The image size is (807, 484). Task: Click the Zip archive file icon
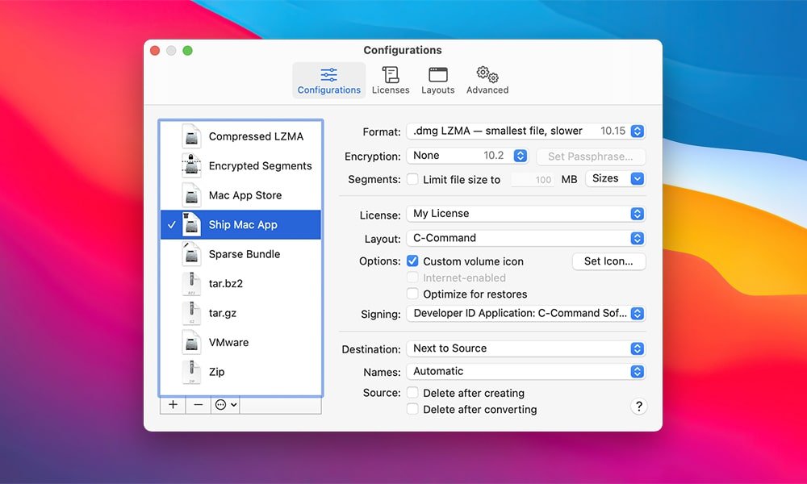tap(191, 372)
